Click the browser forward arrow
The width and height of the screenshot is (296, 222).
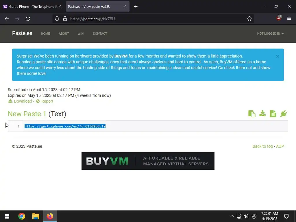coord(17,19)
